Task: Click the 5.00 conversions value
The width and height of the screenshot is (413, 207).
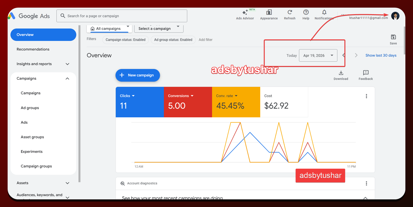Action: pos(177,106)
